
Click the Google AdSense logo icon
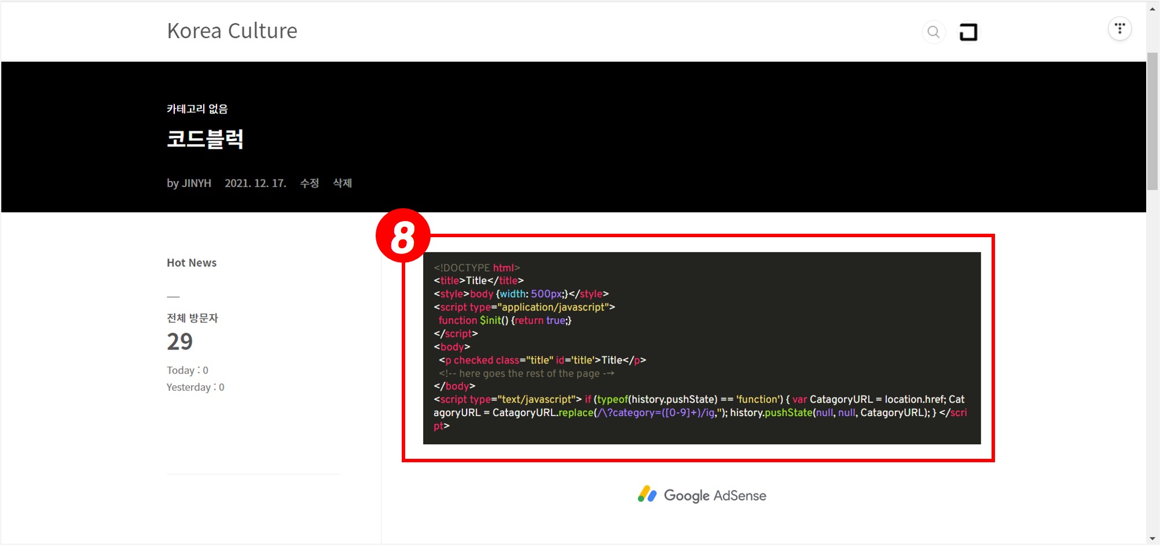pos(647,494)
